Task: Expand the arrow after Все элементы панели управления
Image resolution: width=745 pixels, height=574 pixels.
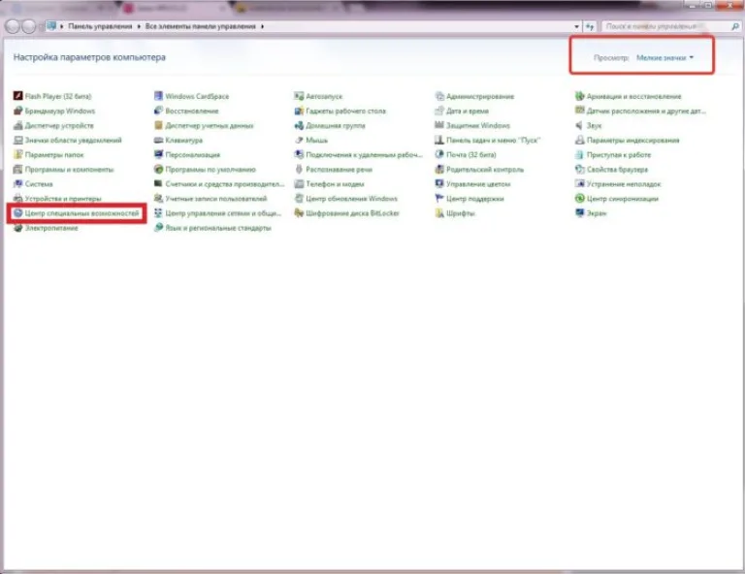Action: click(262, 26)
